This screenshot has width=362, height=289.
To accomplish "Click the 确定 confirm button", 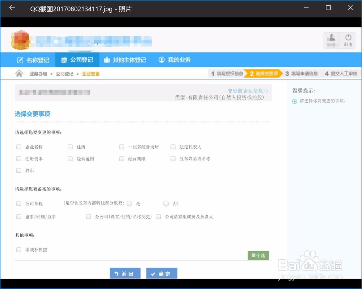I will [x=161, y=274].
